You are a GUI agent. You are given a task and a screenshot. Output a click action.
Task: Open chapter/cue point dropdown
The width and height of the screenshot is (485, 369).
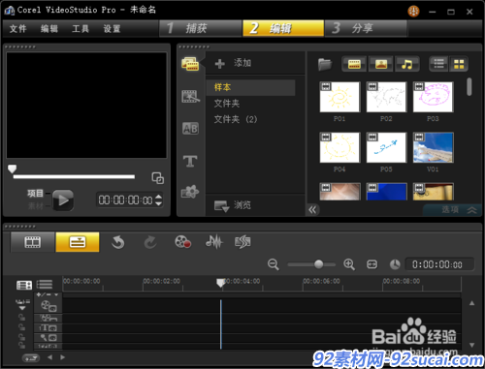[x=48, y=294]
